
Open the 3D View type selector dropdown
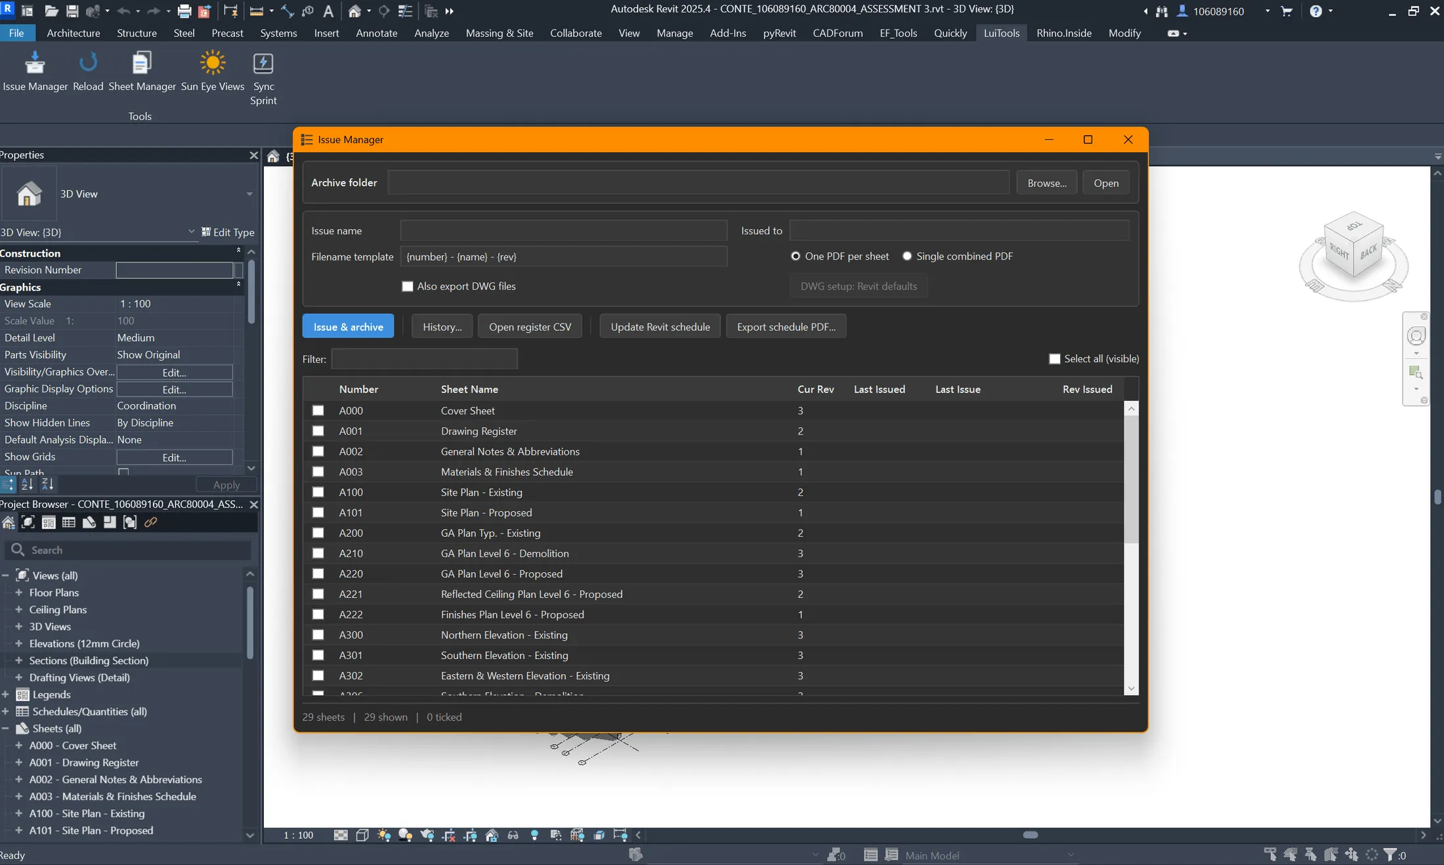(x=249, y=194)
